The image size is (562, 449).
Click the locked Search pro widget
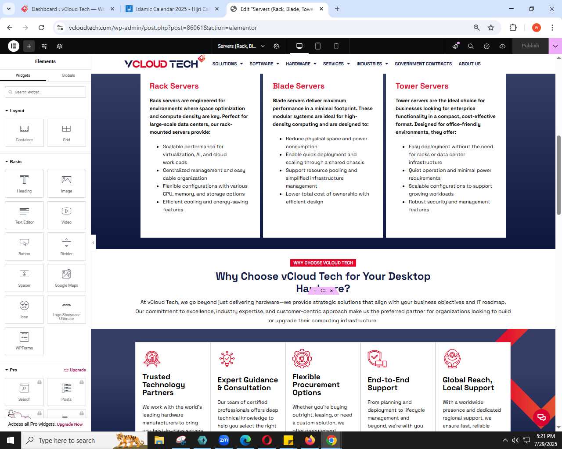tap(24, 392)
